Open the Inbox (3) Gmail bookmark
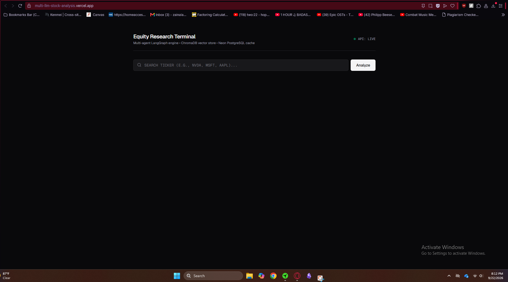508x282 pixels. [x=168, y=15]
